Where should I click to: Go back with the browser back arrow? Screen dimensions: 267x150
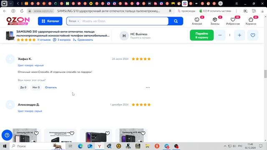[x=5, y=11]
